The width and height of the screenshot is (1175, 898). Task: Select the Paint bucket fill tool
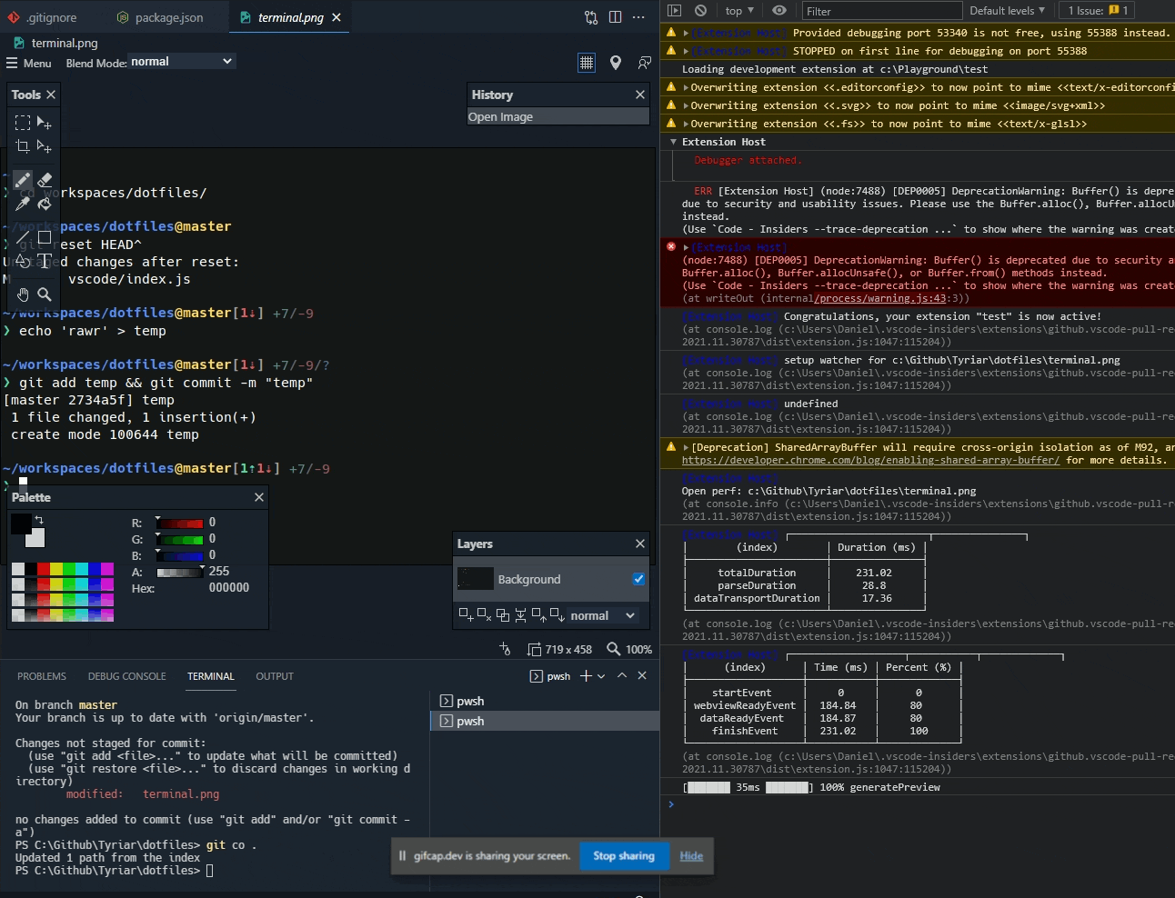(x=45, y=204)
